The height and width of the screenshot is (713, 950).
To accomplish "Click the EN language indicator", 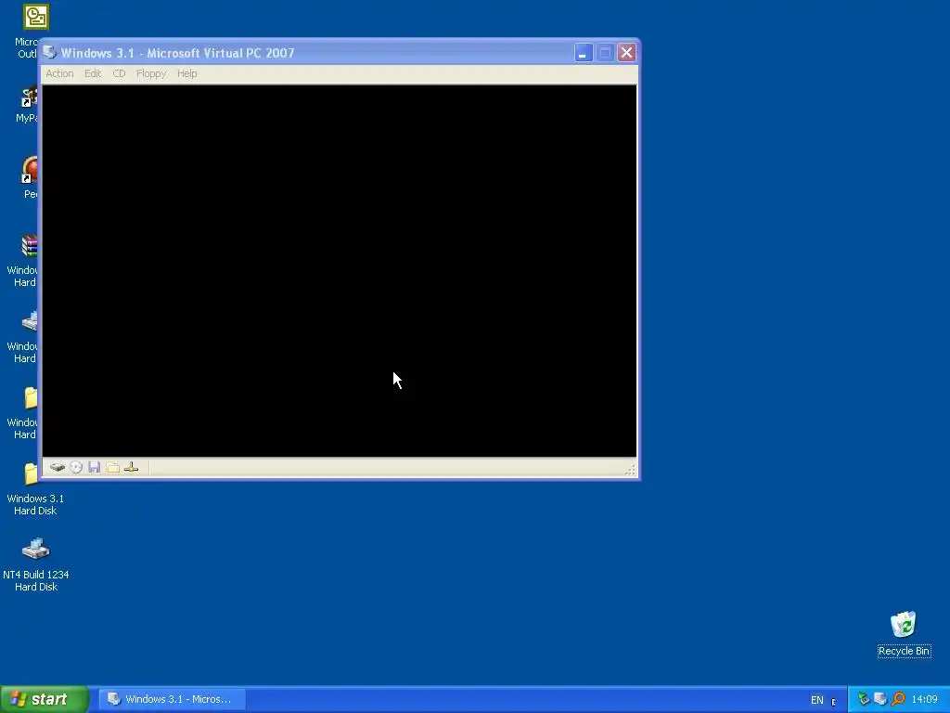I will click(x=816, y=700).
